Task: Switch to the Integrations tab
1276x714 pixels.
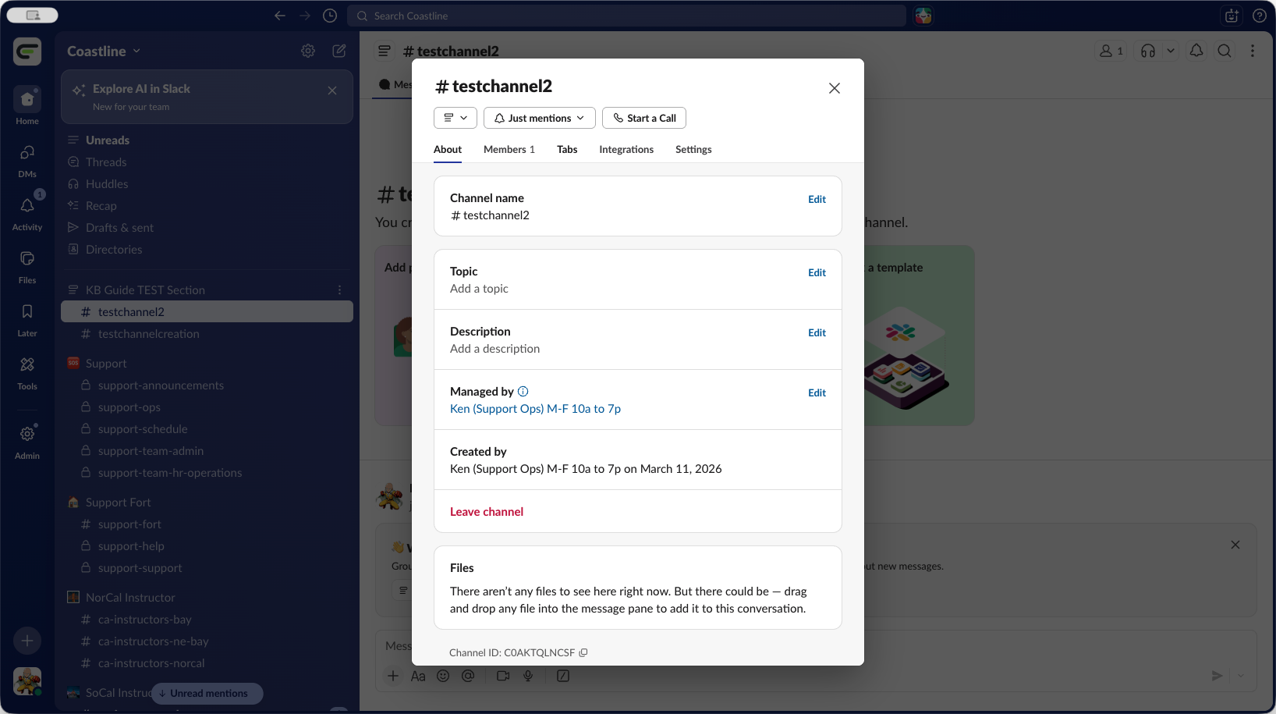Action: click(x=626, y=149)
